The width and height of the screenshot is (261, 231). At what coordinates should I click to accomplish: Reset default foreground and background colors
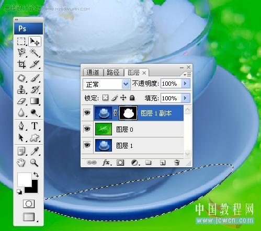19,192
